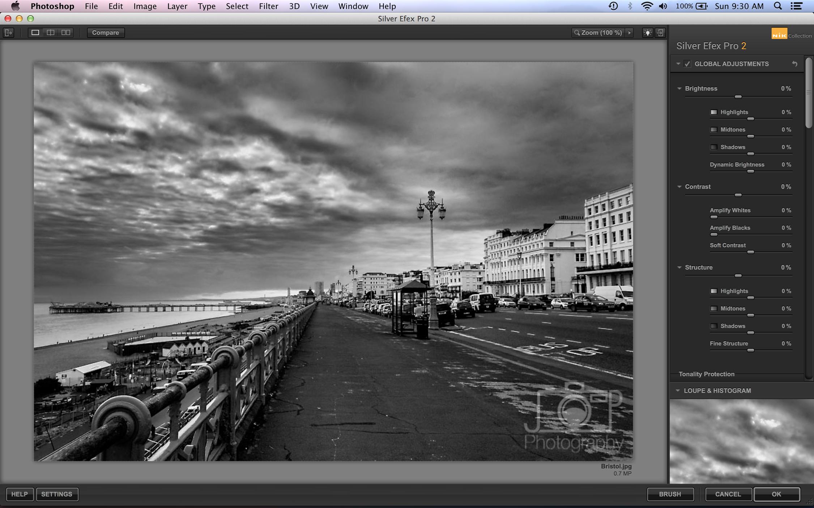
Task: Select single image view mode
Action: [x=35, y=32]
